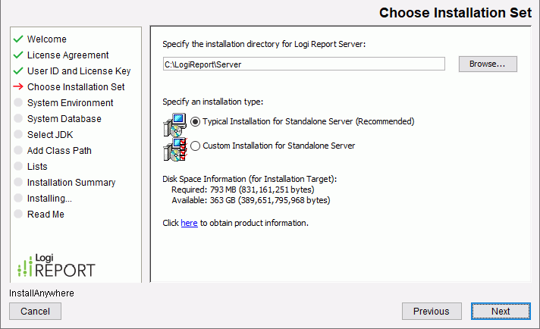540x329 pixels.
Task: Go back with the Previous button
Action: [431, 311]
